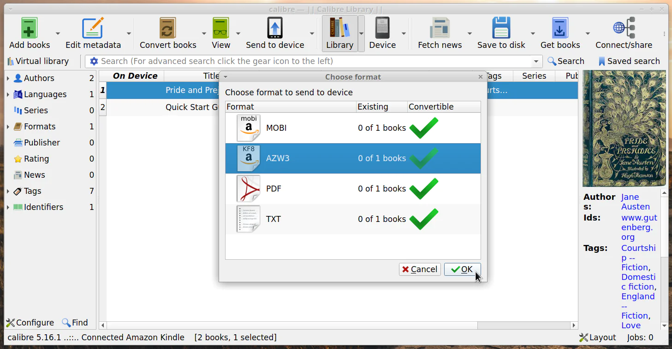Click the Add books icon

pyautogui.click(x=30, y=28)
